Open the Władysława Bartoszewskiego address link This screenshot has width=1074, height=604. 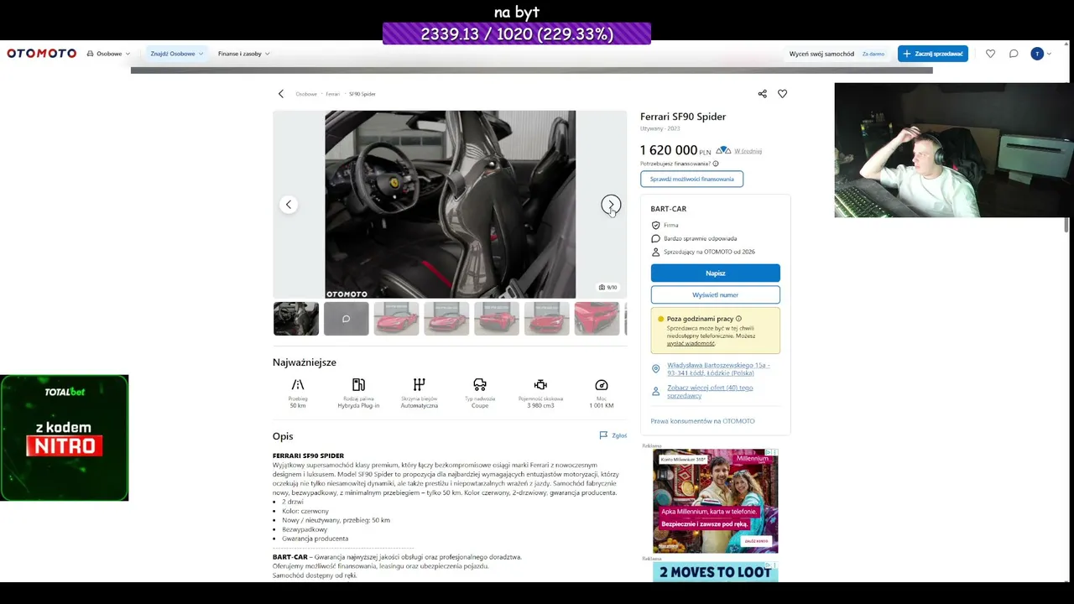(x=718, y=369)
